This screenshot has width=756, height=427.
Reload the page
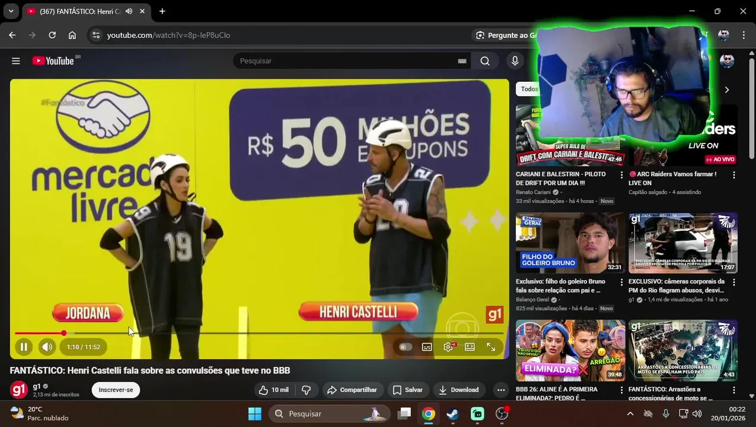coord(52,35)
